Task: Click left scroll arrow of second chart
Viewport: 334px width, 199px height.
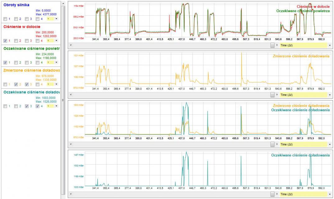Action: coord(71,95)
